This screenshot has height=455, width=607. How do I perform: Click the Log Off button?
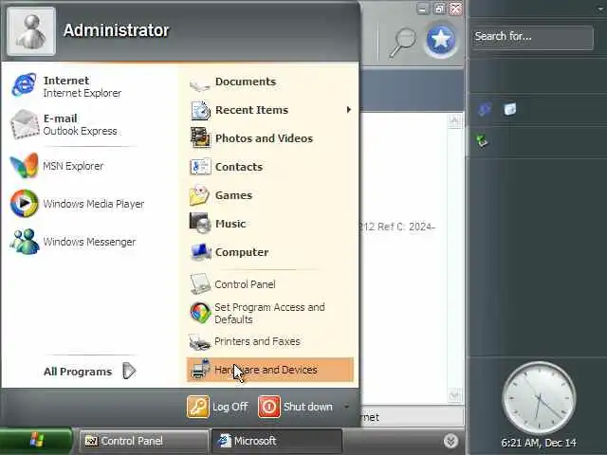217,407
